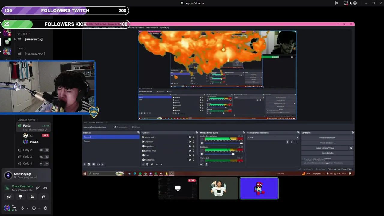Image resolution: width=384 pixels, height=216 pixels.
Task: Click Iniciar Grabación button
Action: coord(327,143)
